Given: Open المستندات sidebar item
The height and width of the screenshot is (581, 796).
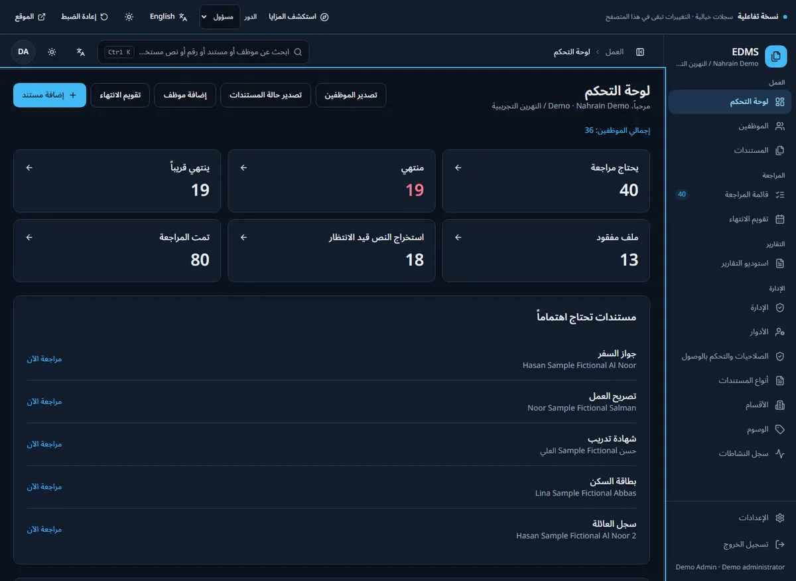Looking at the screenshot, I should point(730,151).
